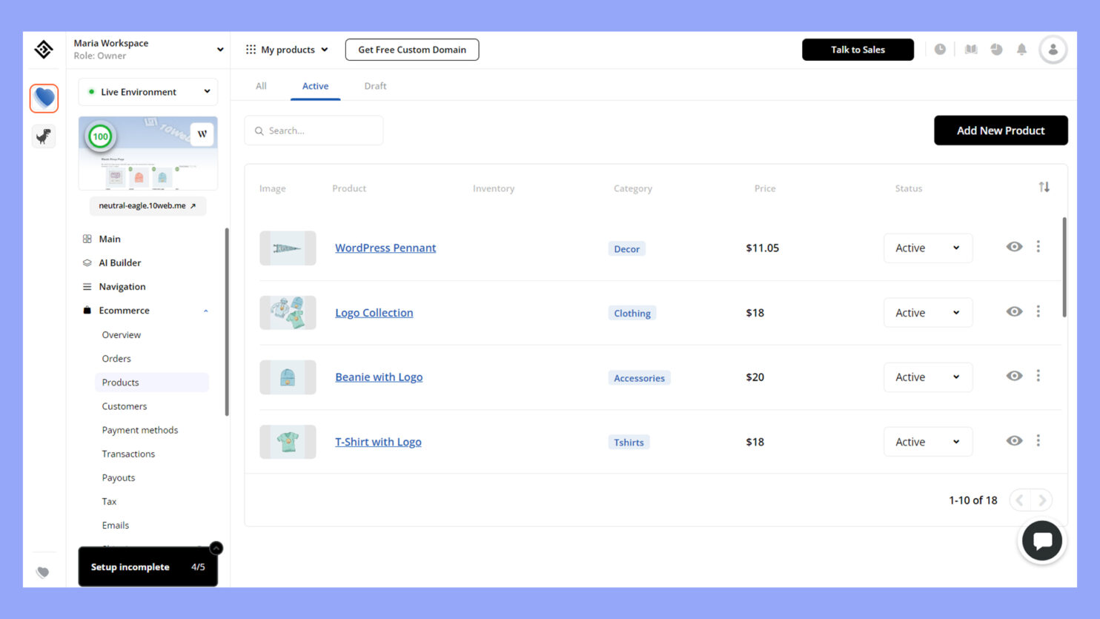
Task: Click the clock history icon in header
Action: tap(940, 50)
